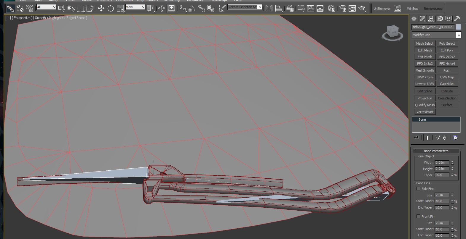
Task: Click Use Pivot Point Center icon
Action: (151, 8)
